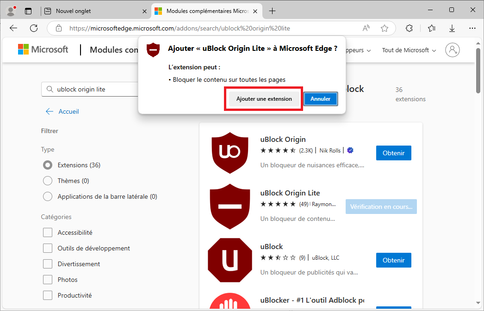Click the page refresh icon

[x=34, y=28]
